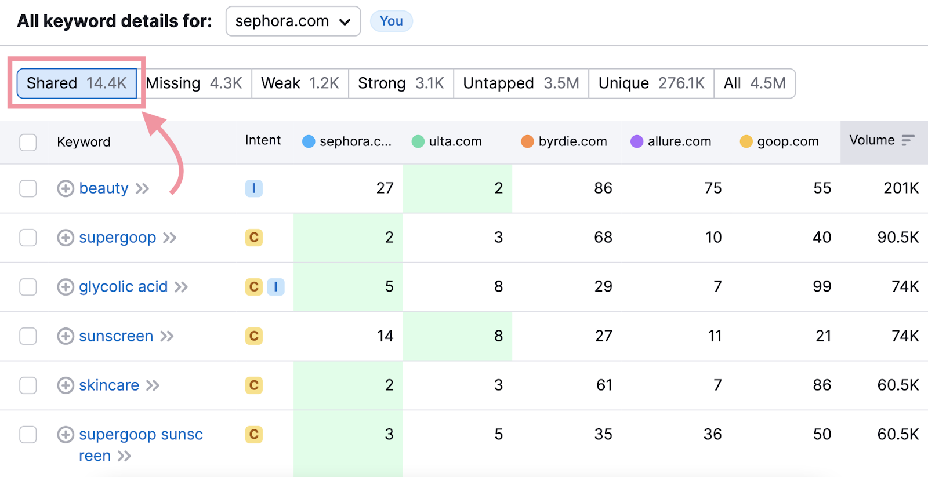Click the plus icon beside beauty keyword
The height and width of the screenshot is (477, 928).
pos(66,188)
